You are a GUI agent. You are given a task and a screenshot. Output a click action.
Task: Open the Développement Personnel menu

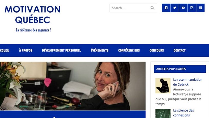(62, 50)
